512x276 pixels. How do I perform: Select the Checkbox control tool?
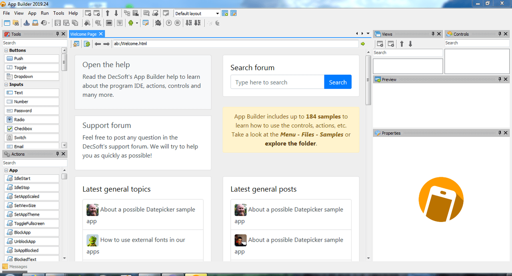(x=32, y=129)
